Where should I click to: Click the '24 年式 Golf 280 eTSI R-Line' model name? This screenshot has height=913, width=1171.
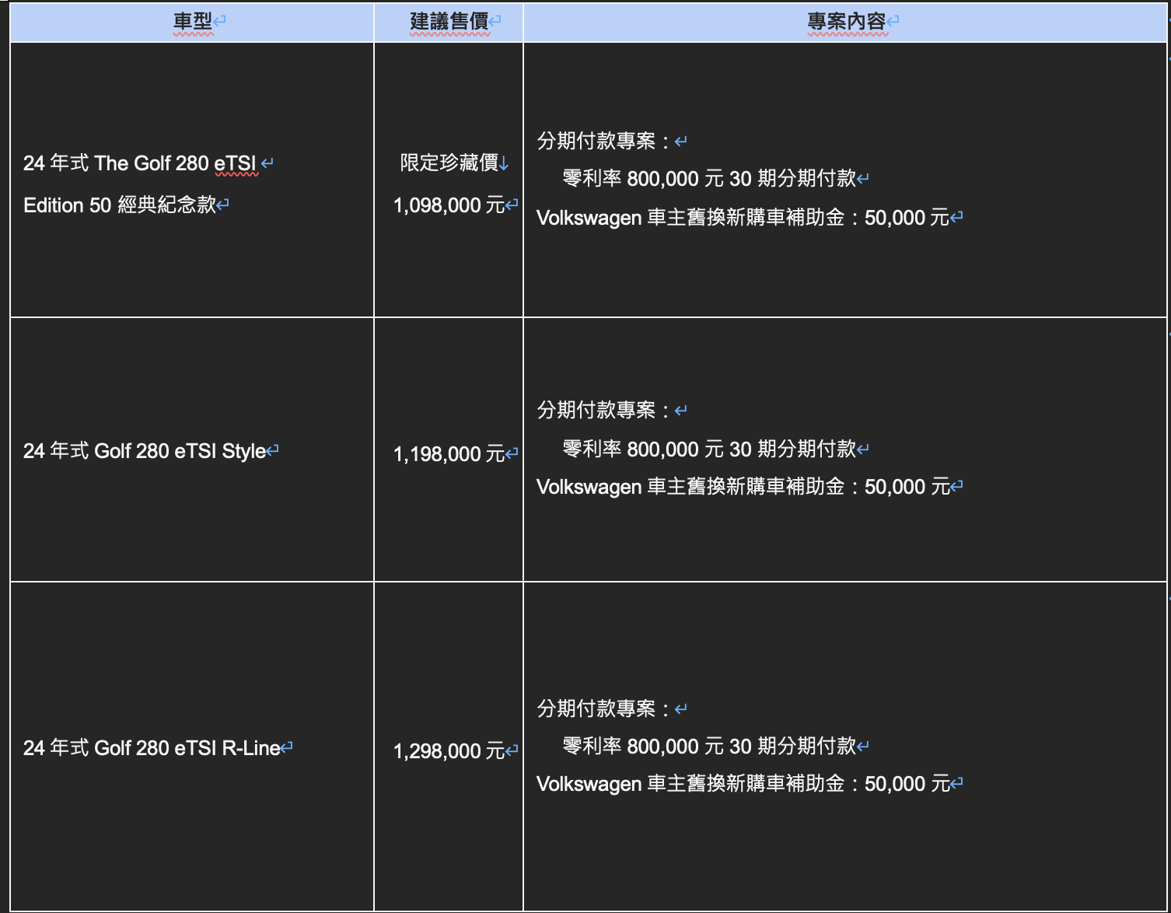click(152, 748)
